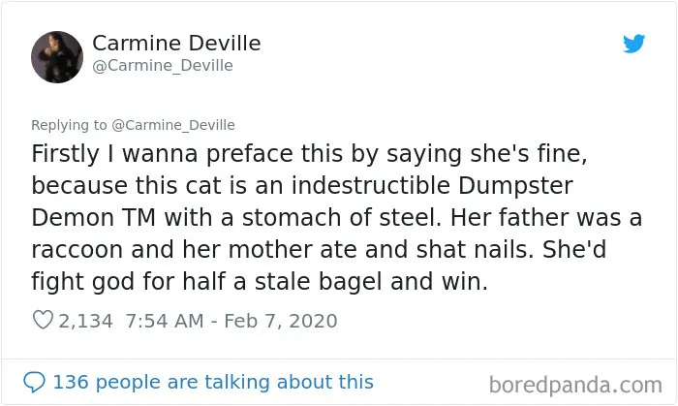The image size is (678, 406).
Task: Open the Carmine Deville display name
Action: pos(176,44)
